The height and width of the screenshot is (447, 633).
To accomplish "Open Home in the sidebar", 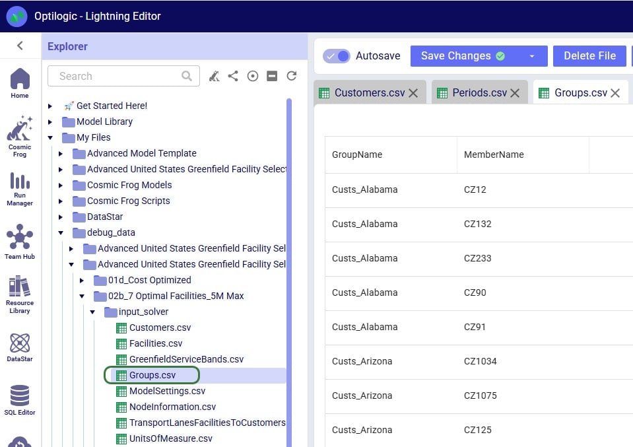I will coord(20,83).
